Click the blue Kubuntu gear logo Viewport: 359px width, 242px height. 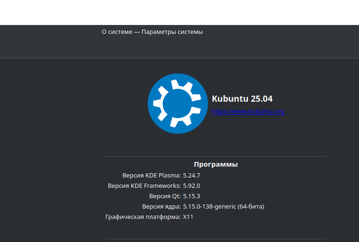178,104
